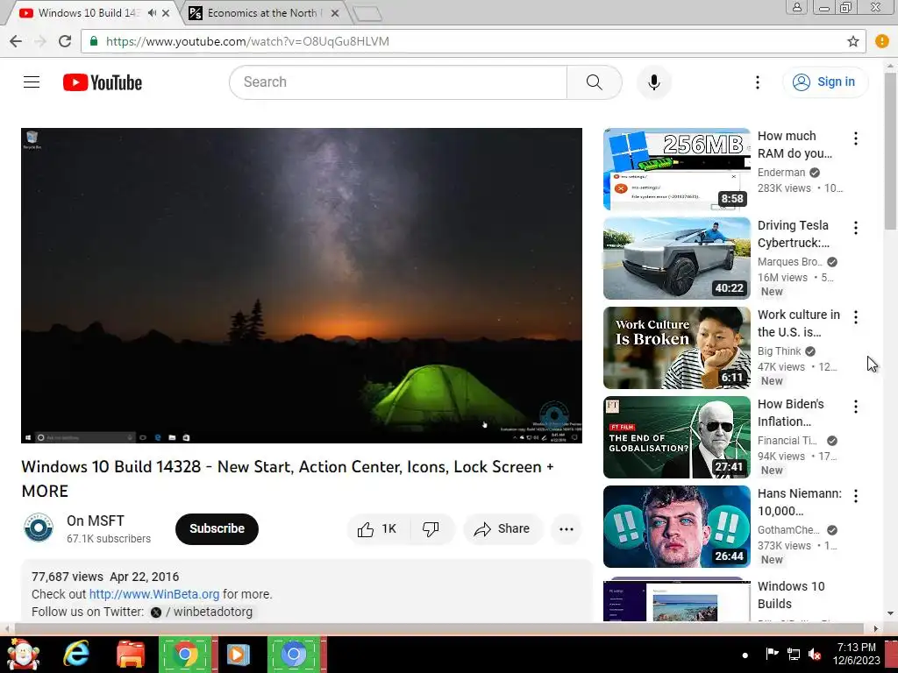898x673 pixels.
Task: Click the scrollbar down arrow
Action: [x=891, y=613]
